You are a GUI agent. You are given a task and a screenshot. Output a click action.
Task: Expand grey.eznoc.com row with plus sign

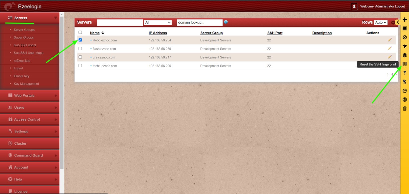pos(91,57)
